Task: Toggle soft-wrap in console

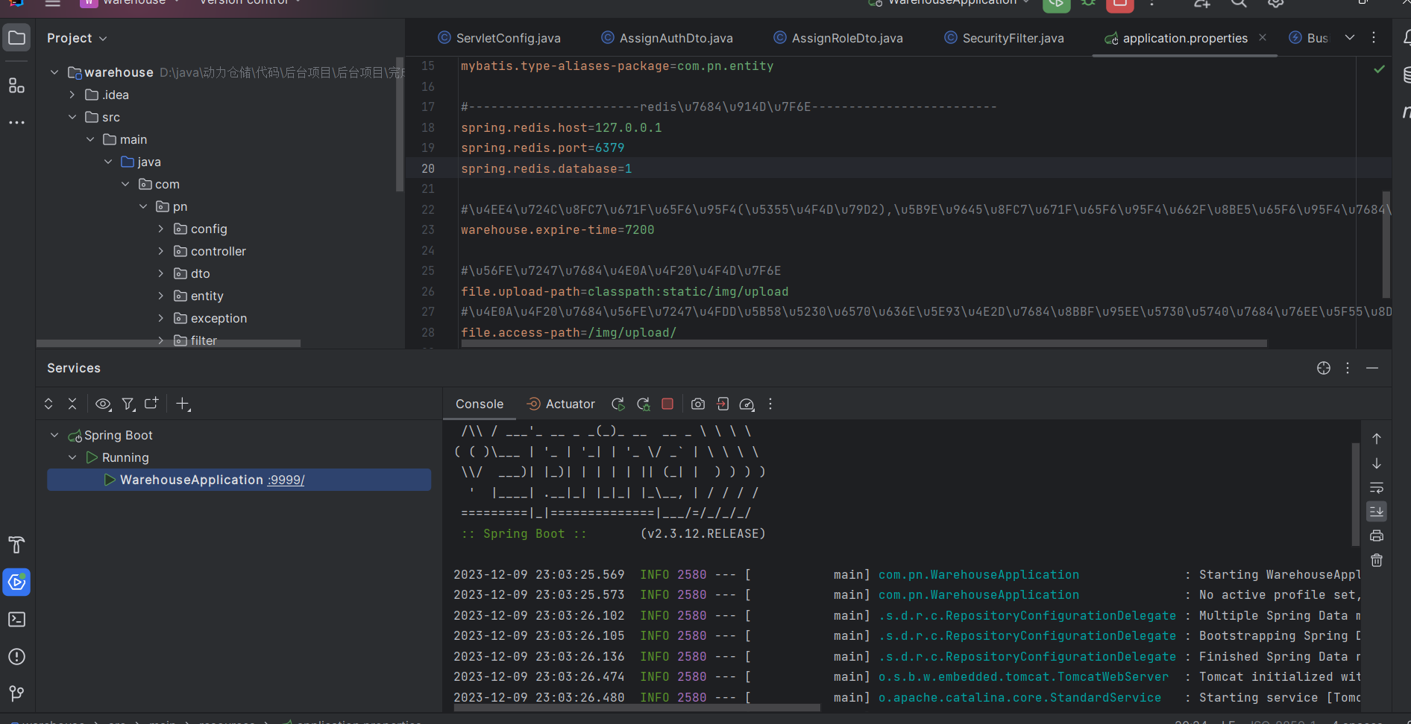Action: [1377, 488]
